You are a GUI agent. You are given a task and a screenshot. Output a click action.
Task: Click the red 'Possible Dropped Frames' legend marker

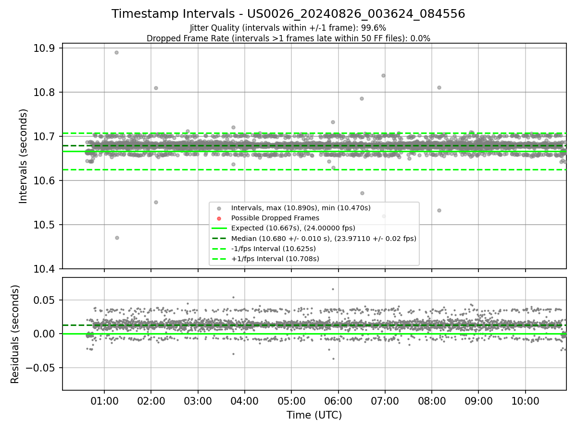219,218
